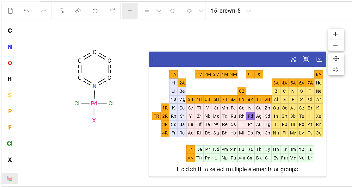Click the pan/move canvas icon

pyautogui.click(x=336, y=59)
